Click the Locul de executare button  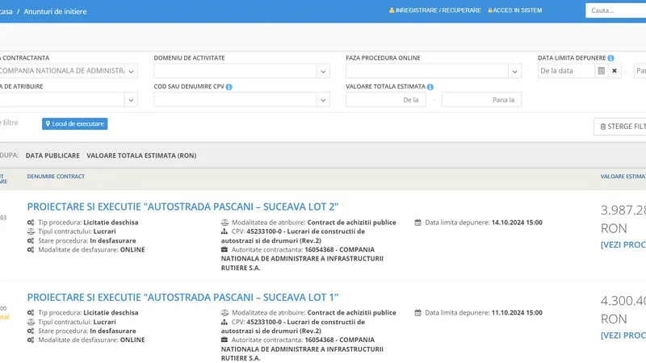(74, 124)
